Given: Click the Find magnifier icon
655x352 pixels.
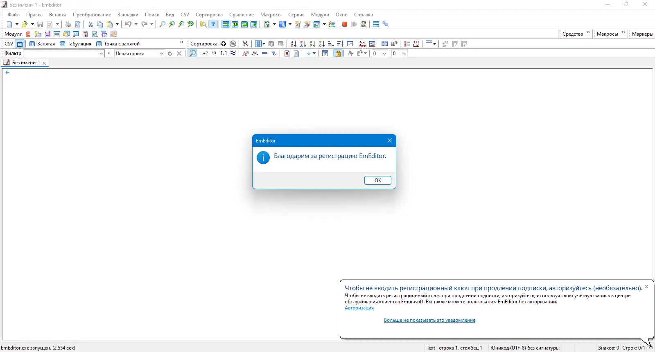Looking at the screenshot, I should (162, 24).
